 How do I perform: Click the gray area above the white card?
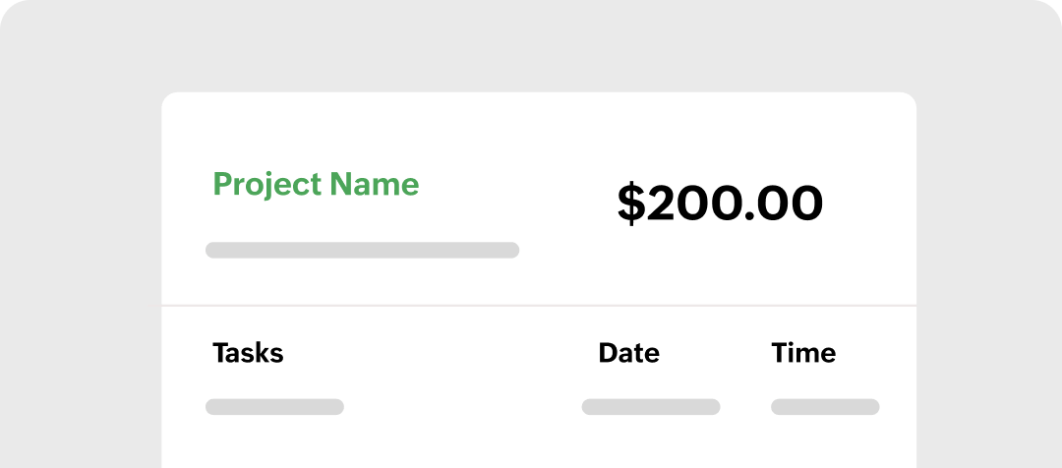(x=539, y=44)
